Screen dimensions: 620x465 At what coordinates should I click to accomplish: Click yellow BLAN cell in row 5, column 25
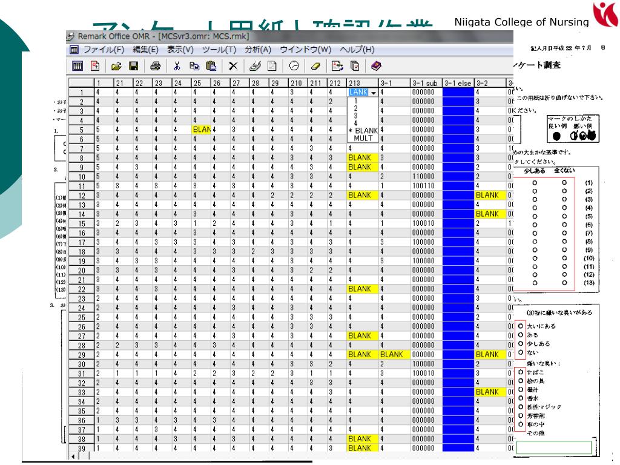(x=202, y=130)
